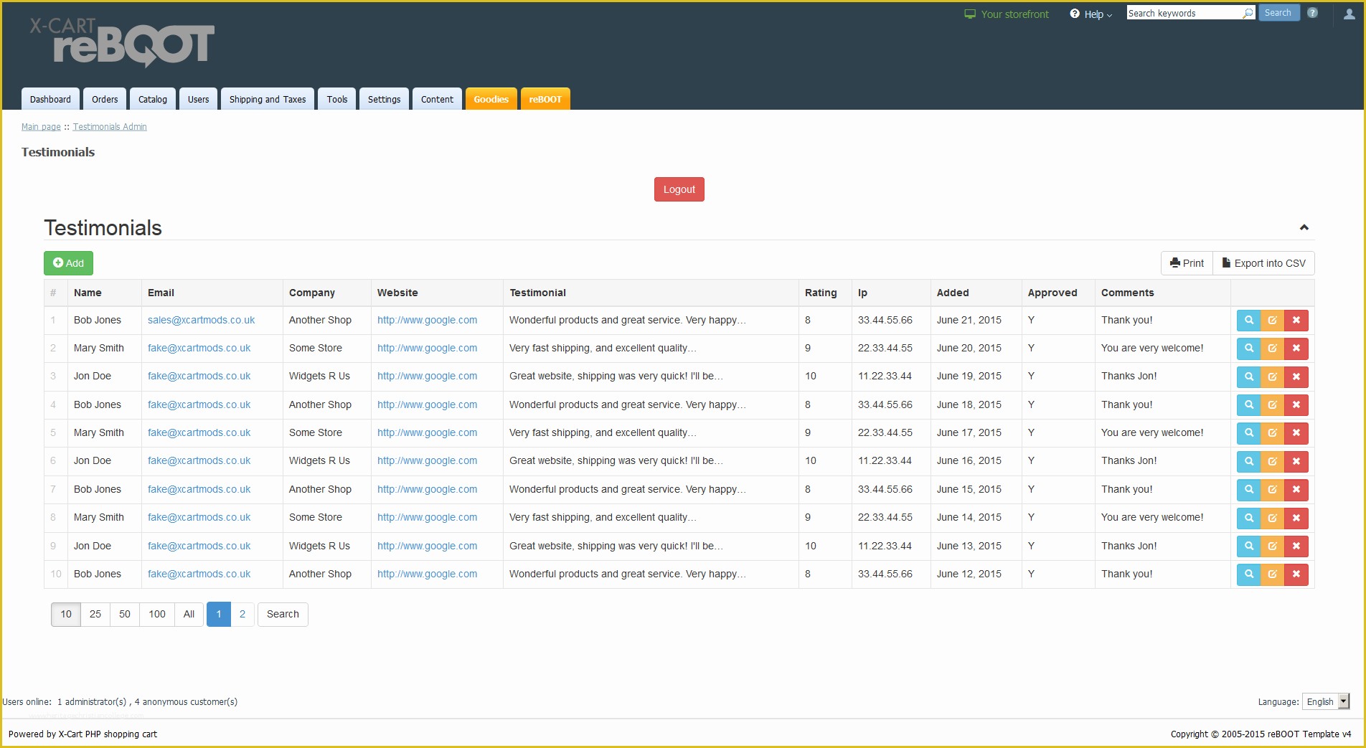Delete testimonial dated June 19, 2015
Screen dimensions: 1366x748
pyautogui.click(x=1296, y=377)
